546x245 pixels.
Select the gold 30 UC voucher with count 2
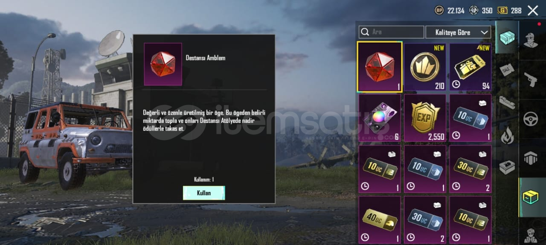pyautogui.click(x=470, y=169)
